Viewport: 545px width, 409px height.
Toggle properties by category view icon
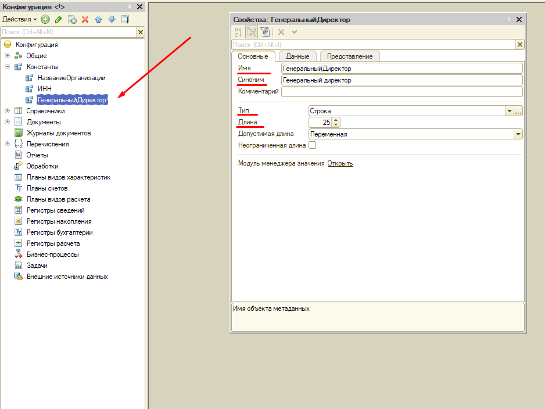(x=252, y=33)
